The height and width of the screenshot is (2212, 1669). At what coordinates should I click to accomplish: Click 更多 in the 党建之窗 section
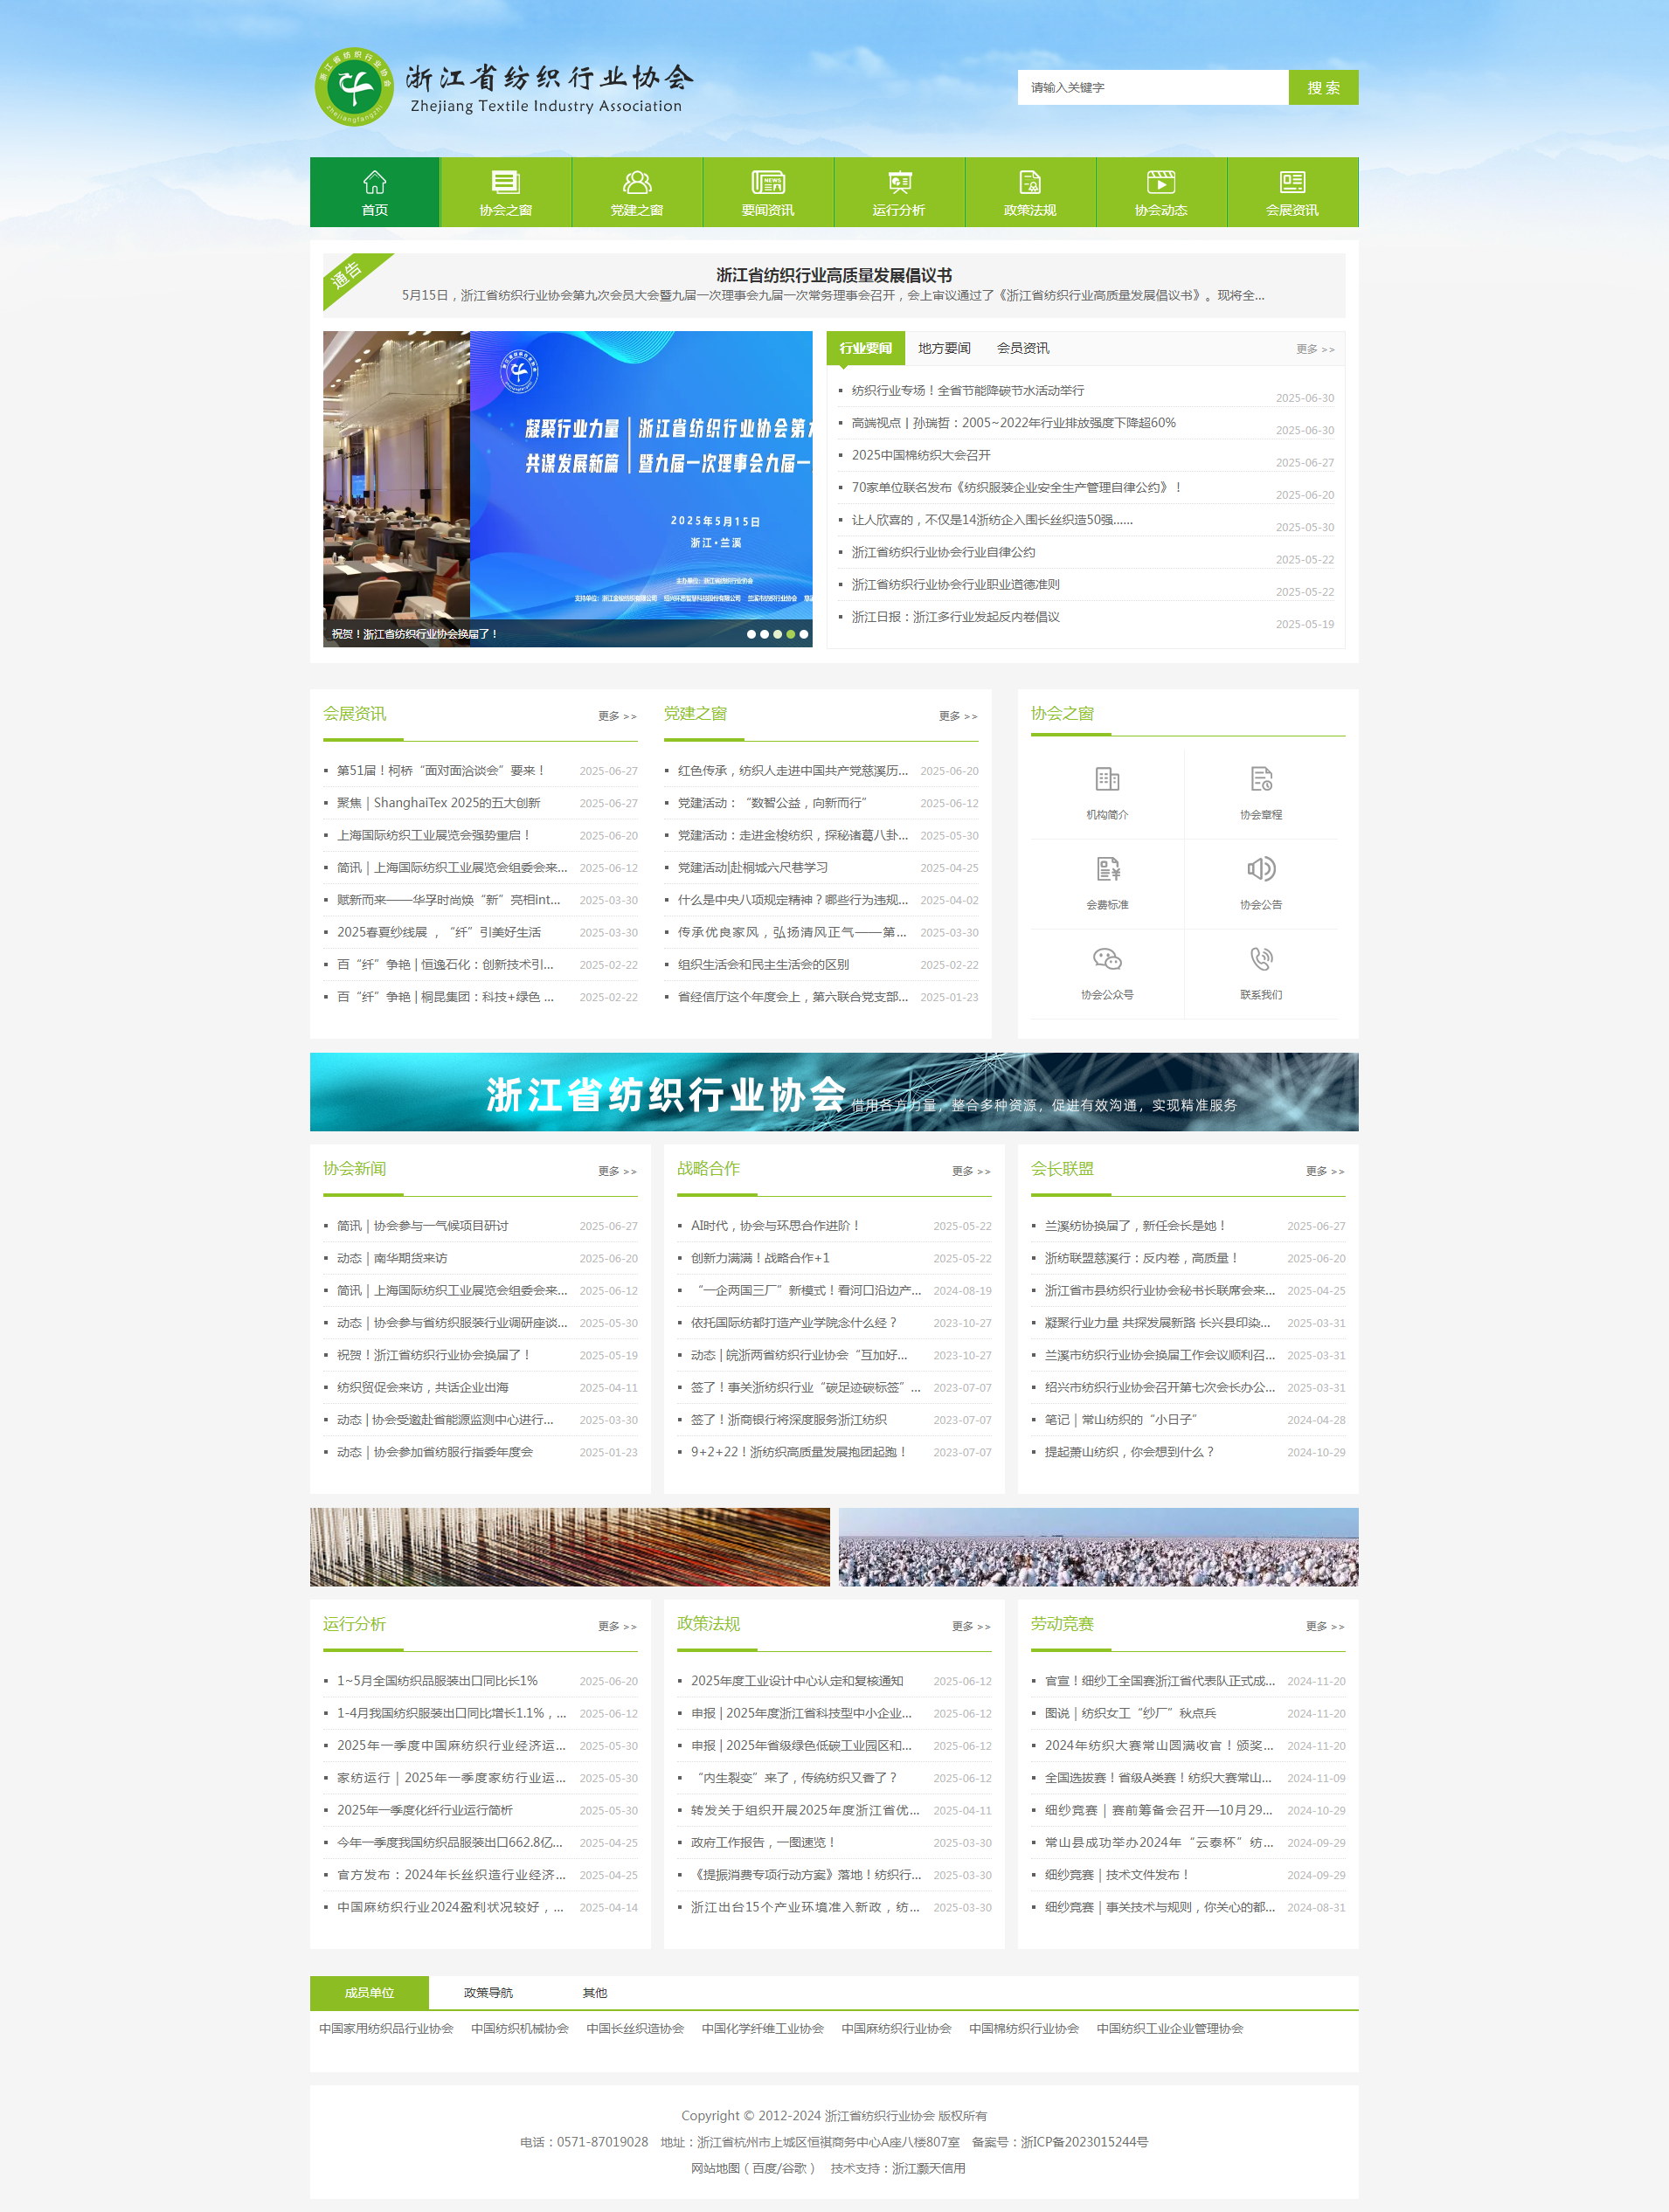click(958, 716)
